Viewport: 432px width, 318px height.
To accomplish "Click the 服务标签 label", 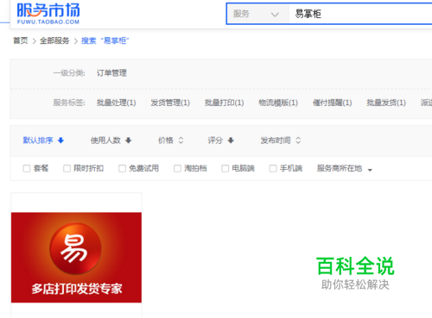I will click(x=69, y=103).
